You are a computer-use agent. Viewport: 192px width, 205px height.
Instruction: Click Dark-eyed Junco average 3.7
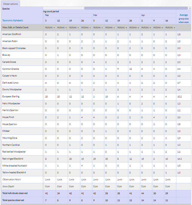(x=179, y=83)
